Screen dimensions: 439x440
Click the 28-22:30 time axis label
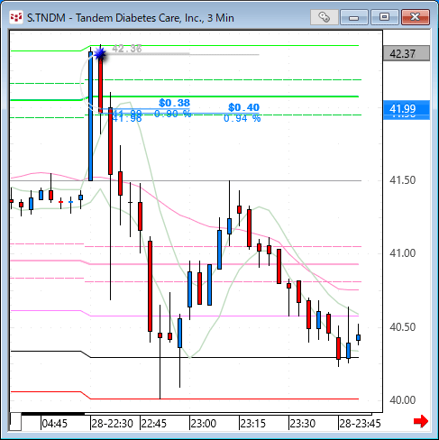tap(113, 424)
